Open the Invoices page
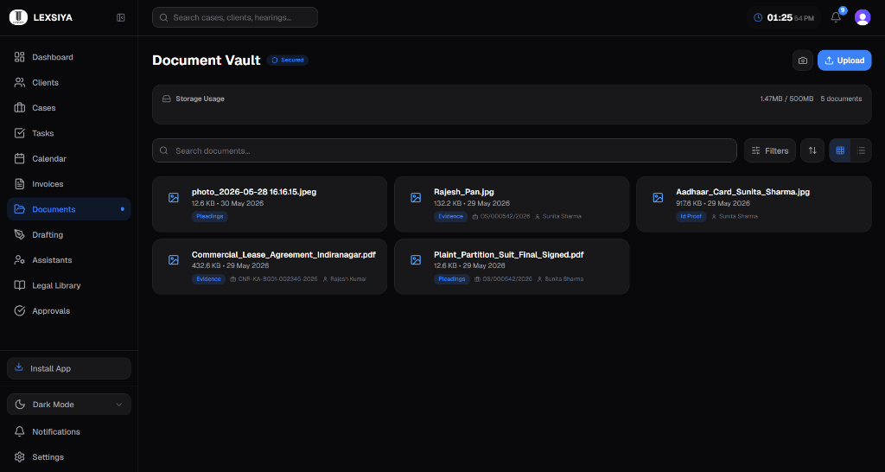This screenshot has height=472, width=885. pos(69,184)
